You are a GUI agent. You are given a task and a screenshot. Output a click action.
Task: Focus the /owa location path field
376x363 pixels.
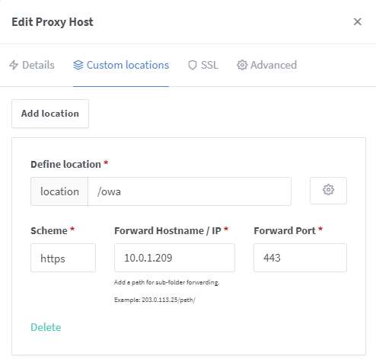pyautogui.click(x=190, y=191)
